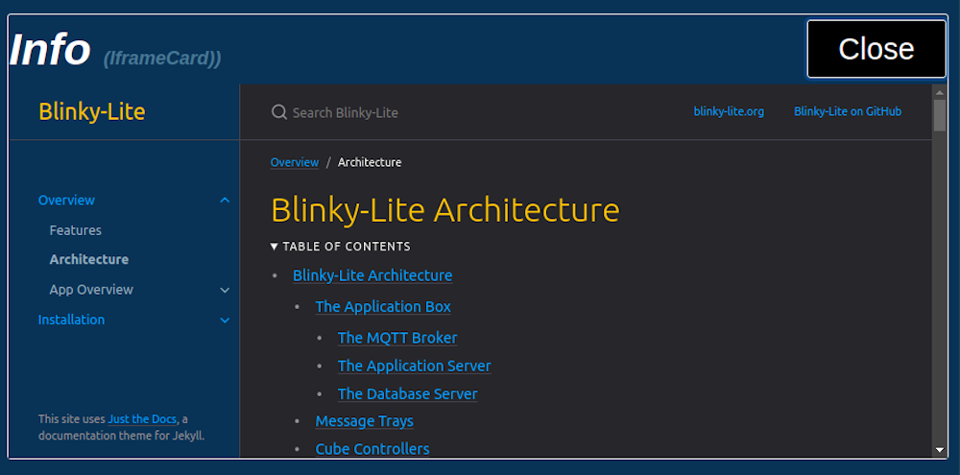Click the (IframeCard)) subtitle text

tap(162, 59)
